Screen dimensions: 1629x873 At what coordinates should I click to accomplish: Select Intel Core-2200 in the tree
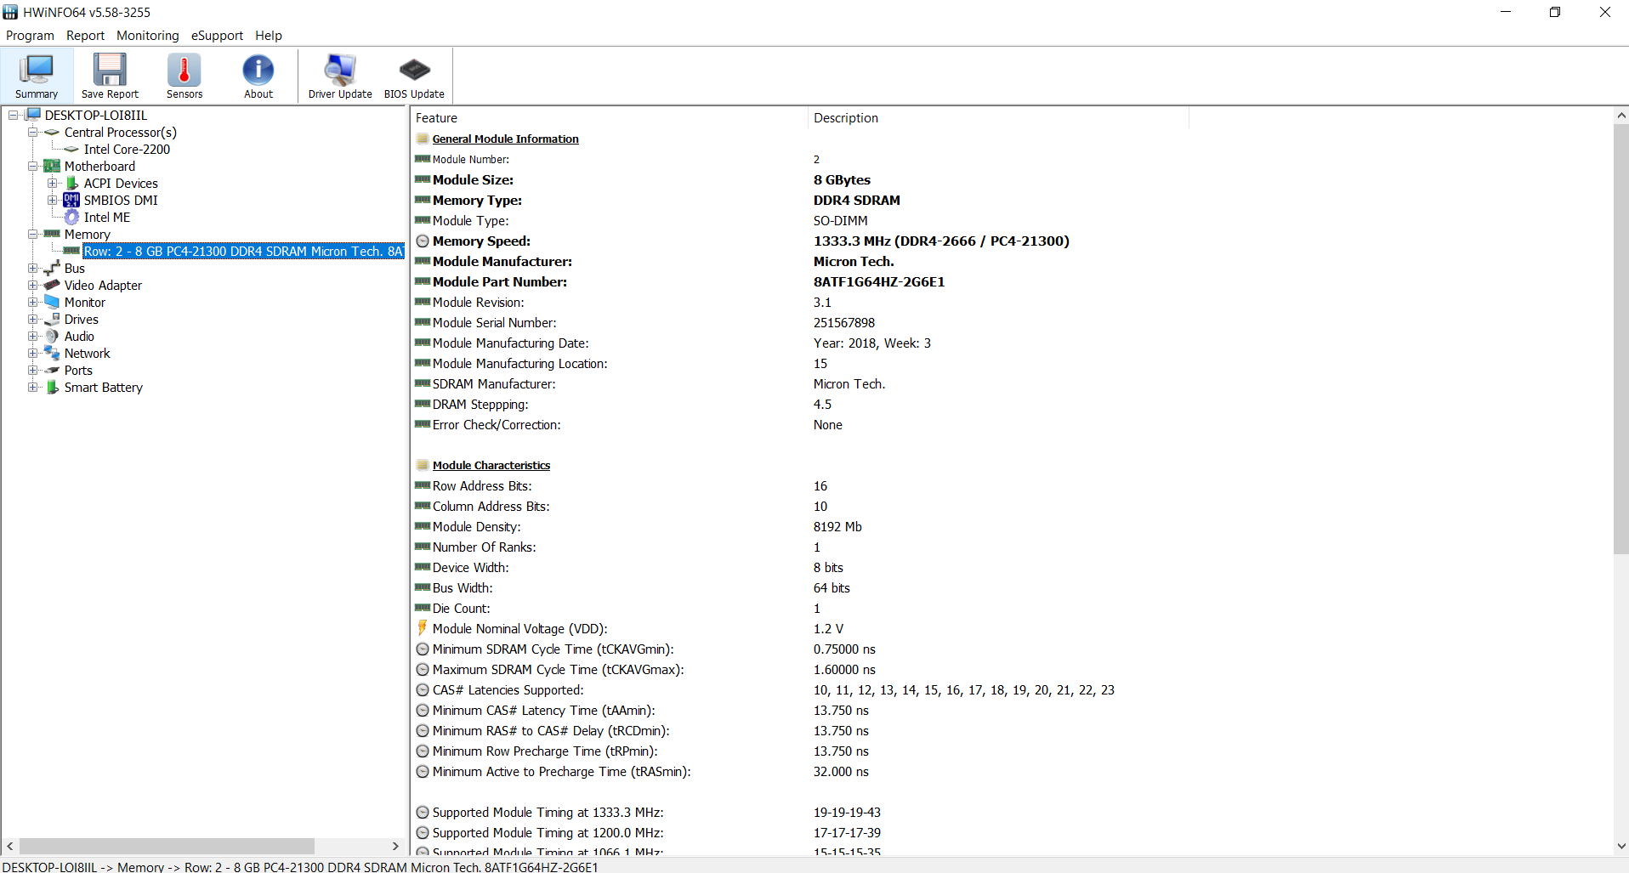[127, 149]
